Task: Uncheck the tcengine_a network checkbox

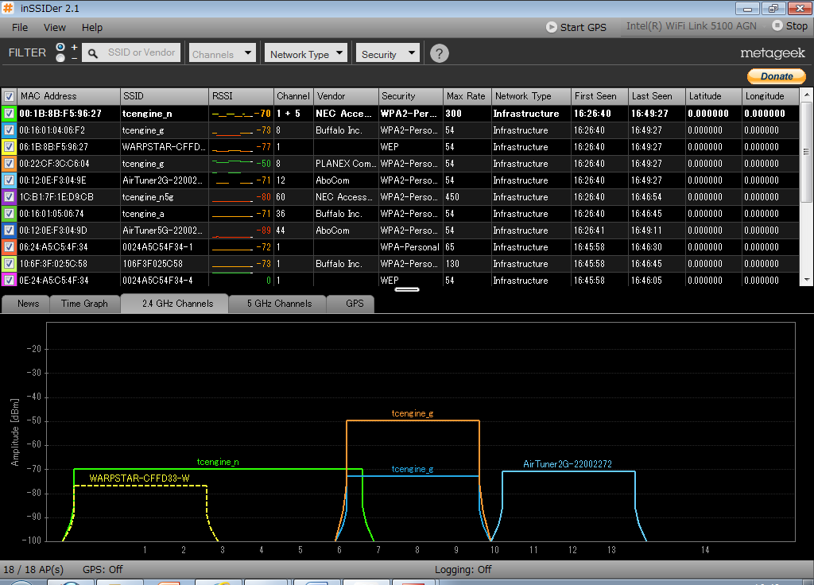Action: [x=9, y=213]
